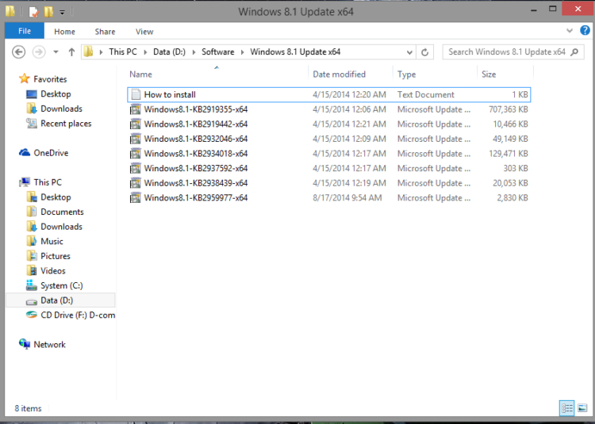Select file Windows8.1-KB2937592-x64
Image resolution: width=595 pixels, height=424 pixels.
(x=328, y=169)
